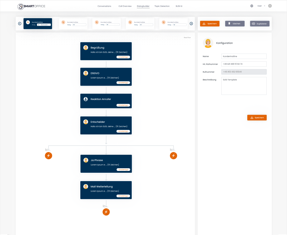Open dialog dropdown on second Kundenhotline card
287x235 pixels.
pos(79,25)
